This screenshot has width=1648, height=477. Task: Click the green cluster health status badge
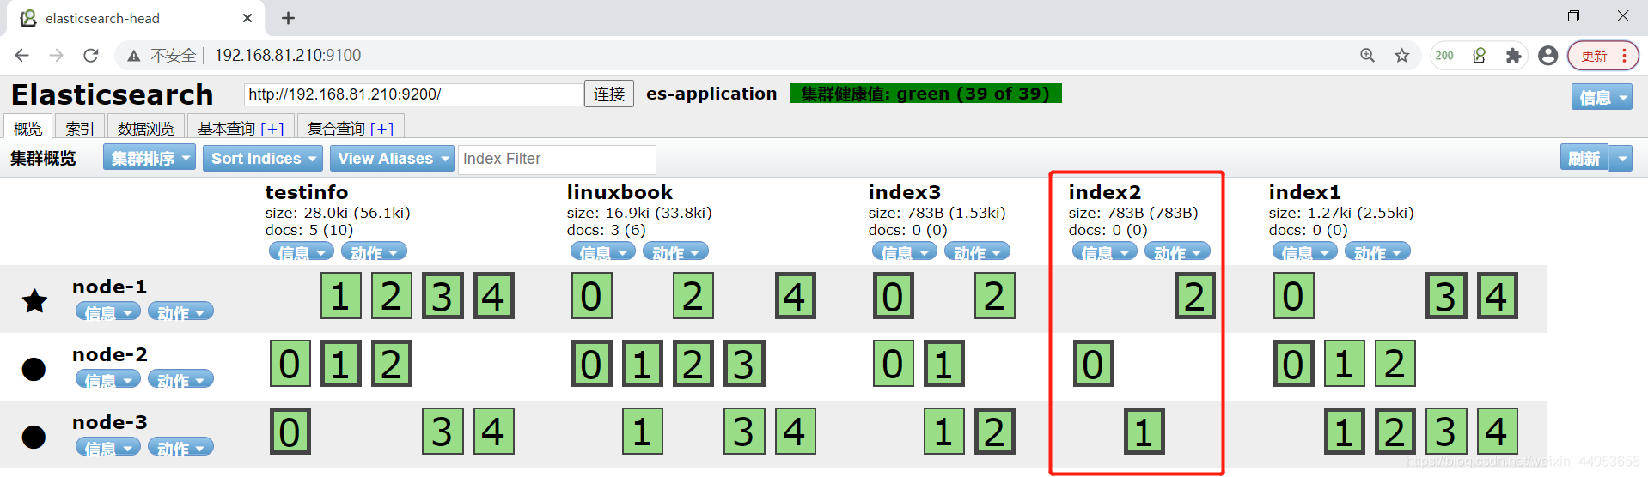click(x=925, y=94)
